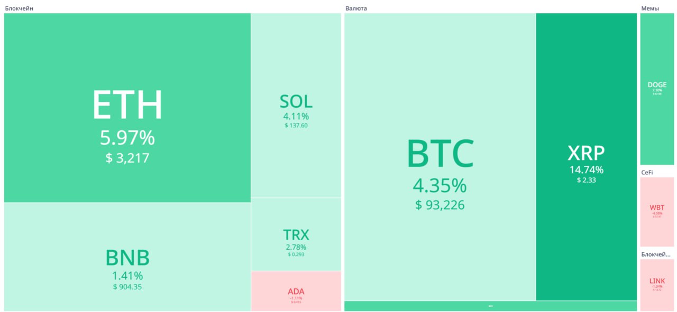The width and height of the screenshot is (677, 312).
Task: Click the $ 93,226 BTC price text
Action: [x=440, y=205]
